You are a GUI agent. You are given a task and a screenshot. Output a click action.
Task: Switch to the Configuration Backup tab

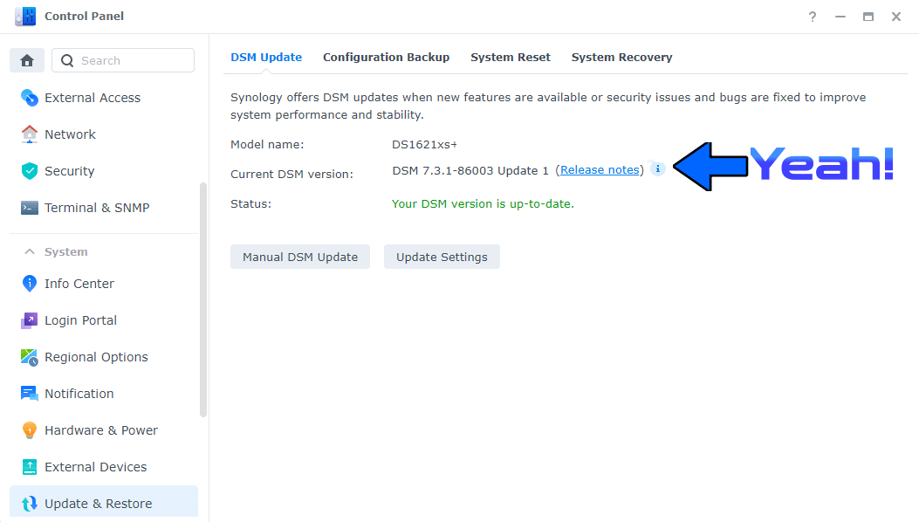tap(386, 57)
